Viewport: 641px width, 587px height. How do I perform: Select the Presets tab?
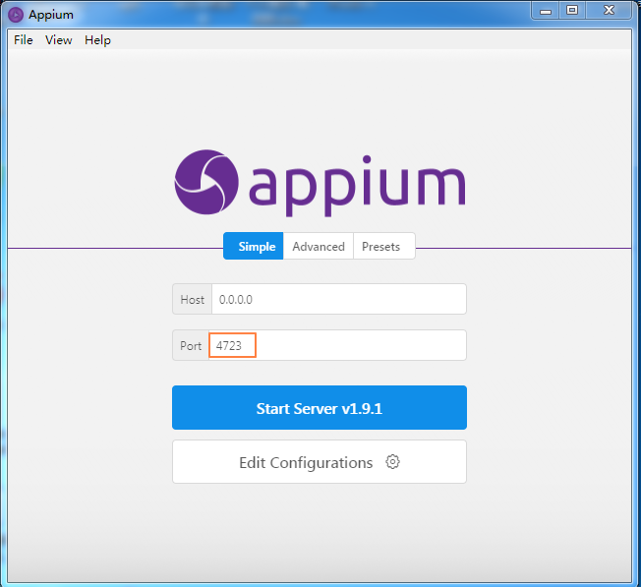[380, 247]
